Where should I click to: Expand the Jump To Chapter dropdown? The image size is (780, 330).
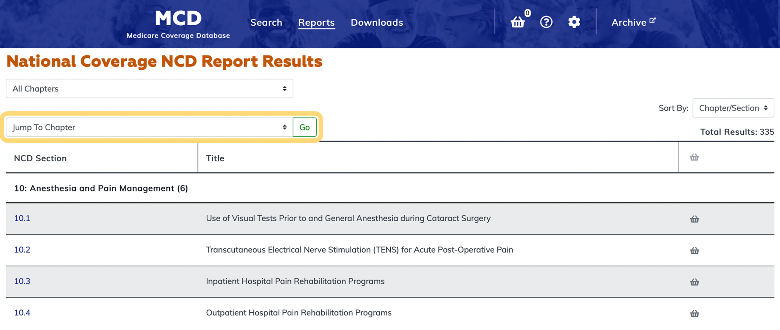pos(149,127)
